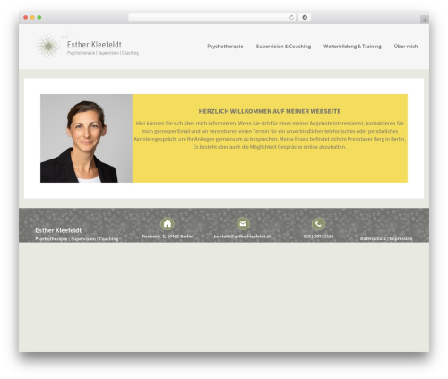The height and width of the screenshot is (379, 448).
Task: Click the Datenschutz link in footer
Action: pos(373,238)
